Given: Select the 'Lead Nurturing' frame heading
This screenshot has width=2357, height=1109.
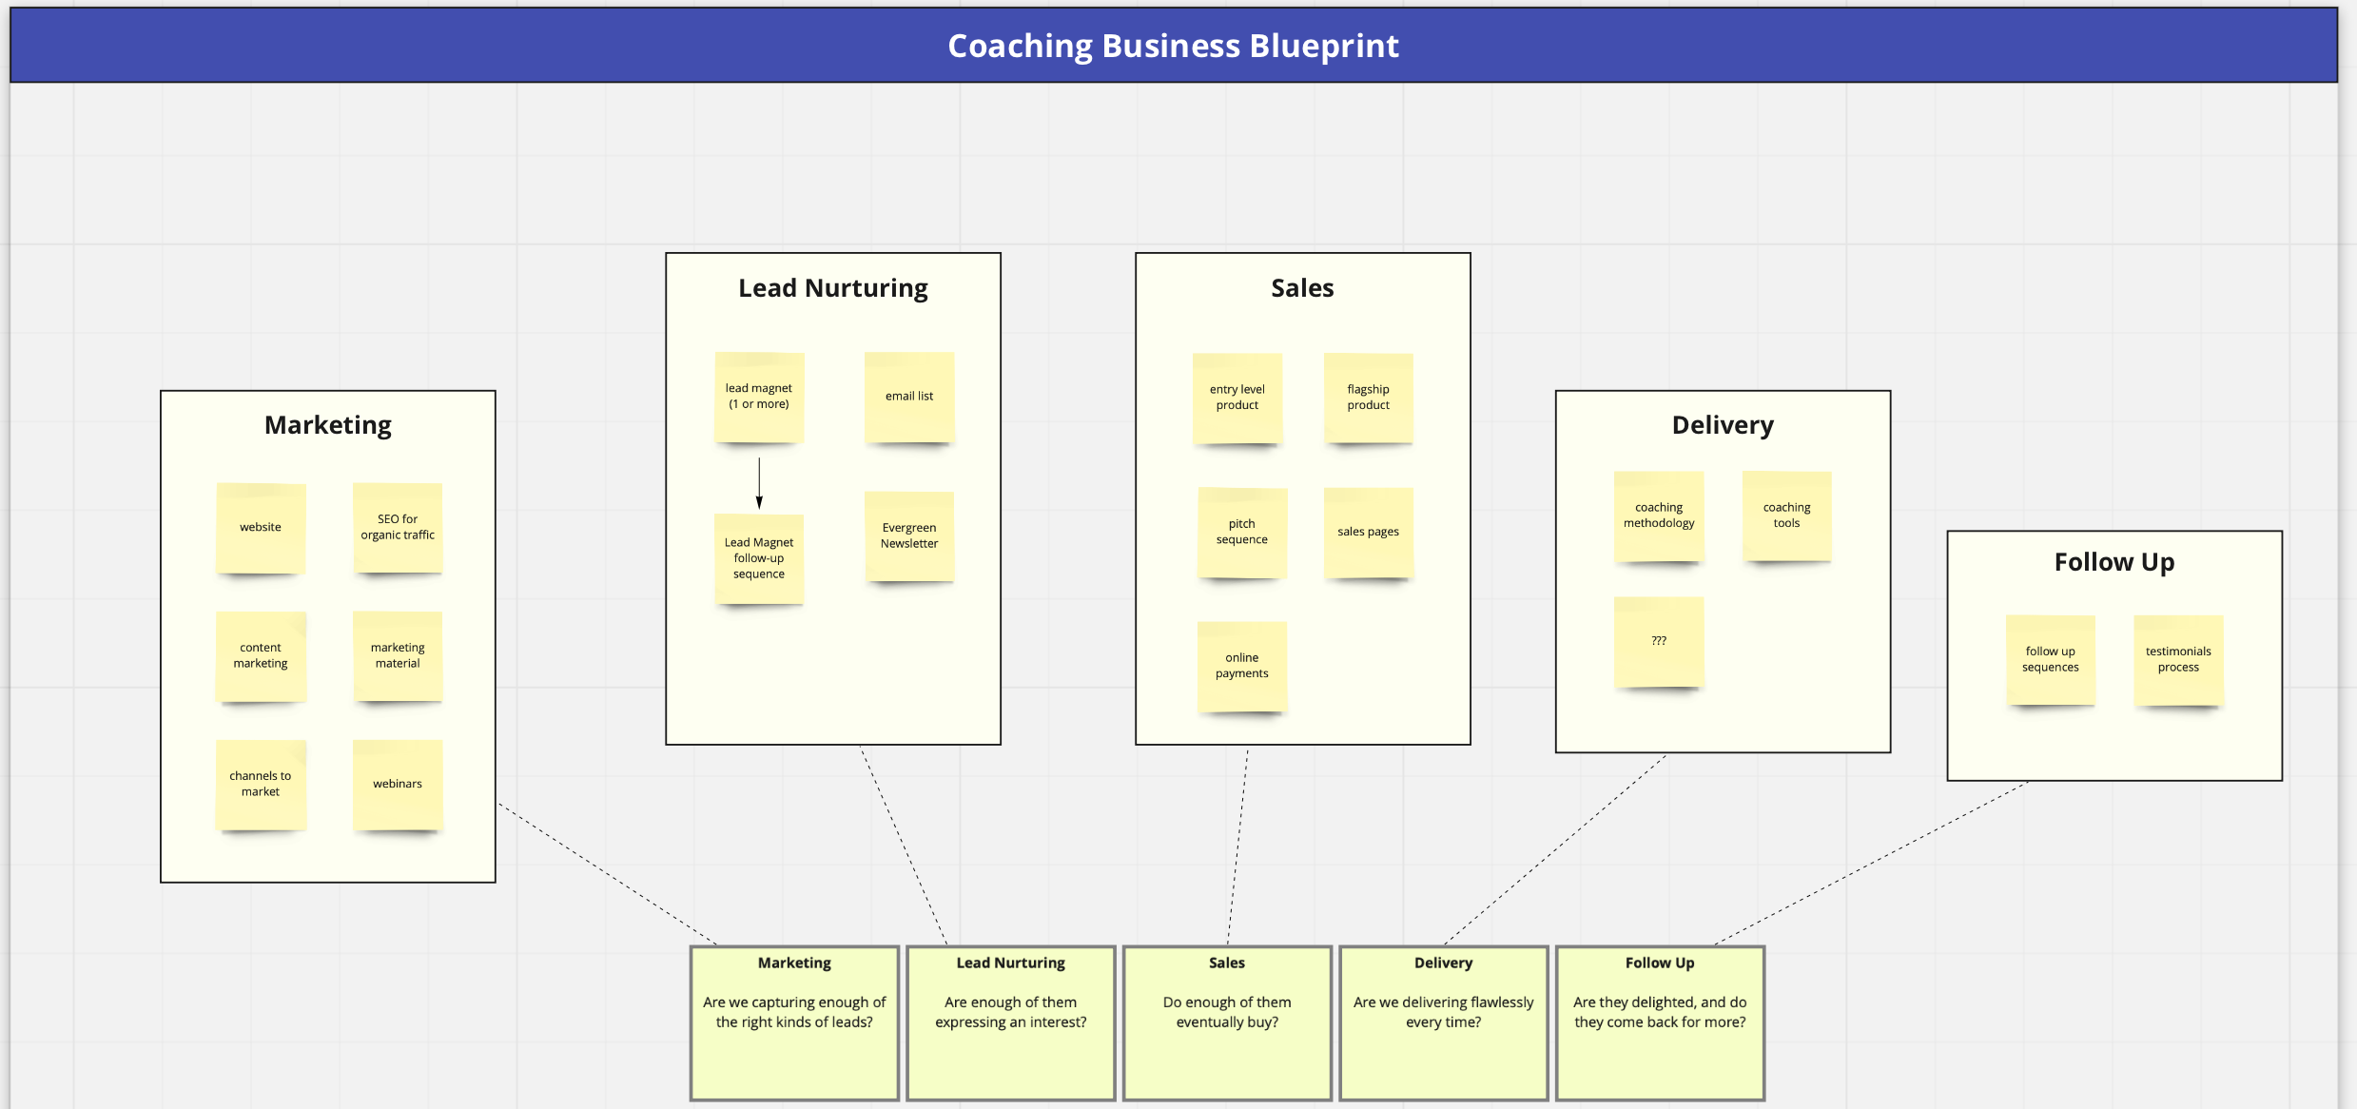Looking at the screenshot, I should click(x=833, y=288).
